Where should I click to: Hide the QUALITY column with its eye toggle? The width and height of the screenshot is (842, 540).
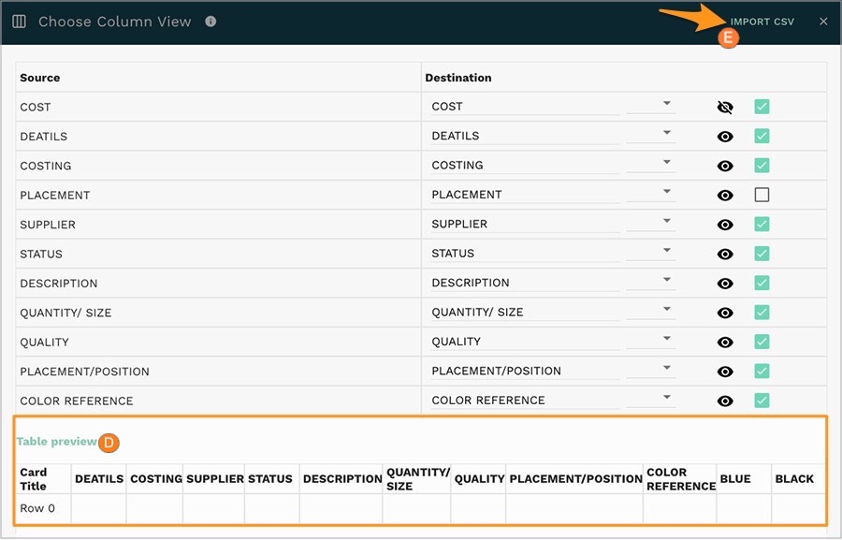coord(725,342)
